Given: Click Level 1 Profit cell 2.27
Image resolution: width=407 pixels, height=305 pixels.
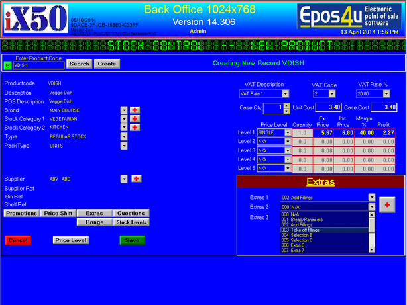Looking at the screenshot, I should (385, 133).
